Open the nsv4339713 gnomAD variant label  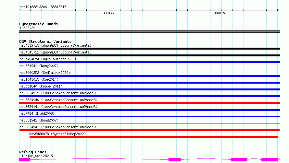click(x=56, y=45)
